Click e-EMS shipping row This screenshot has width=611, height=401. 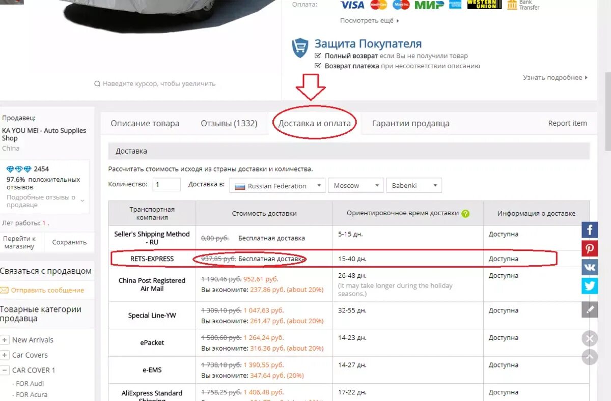point(349,370)
